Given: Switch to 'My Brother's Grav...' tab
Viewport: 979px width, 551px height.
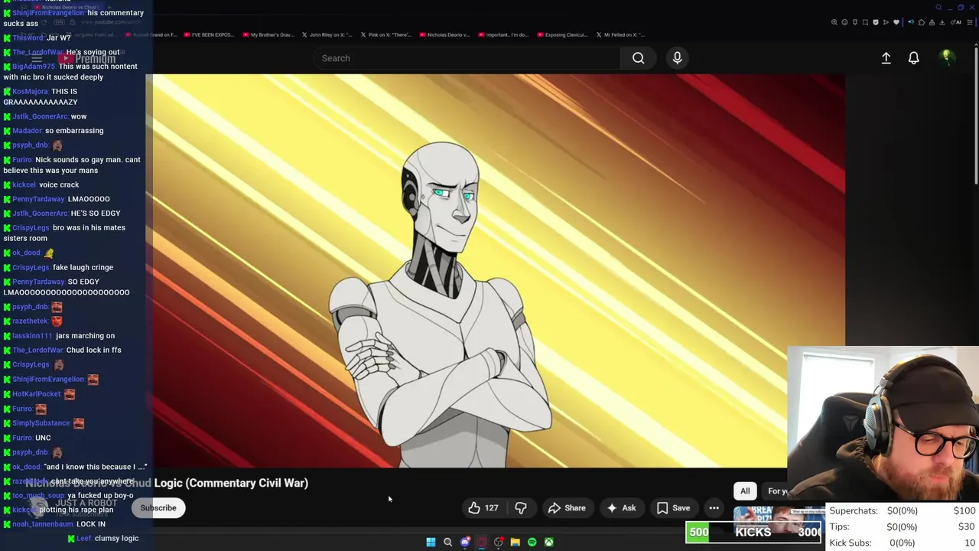Looking at the screenshot, I should (268, 34).
